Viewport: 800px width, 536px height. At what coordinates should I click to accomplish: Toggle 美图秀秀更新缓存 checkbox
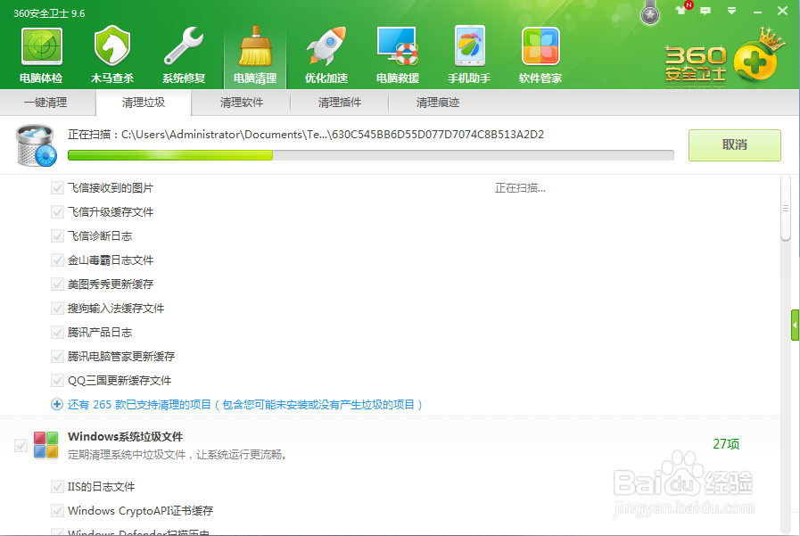(x=57, y=284)
